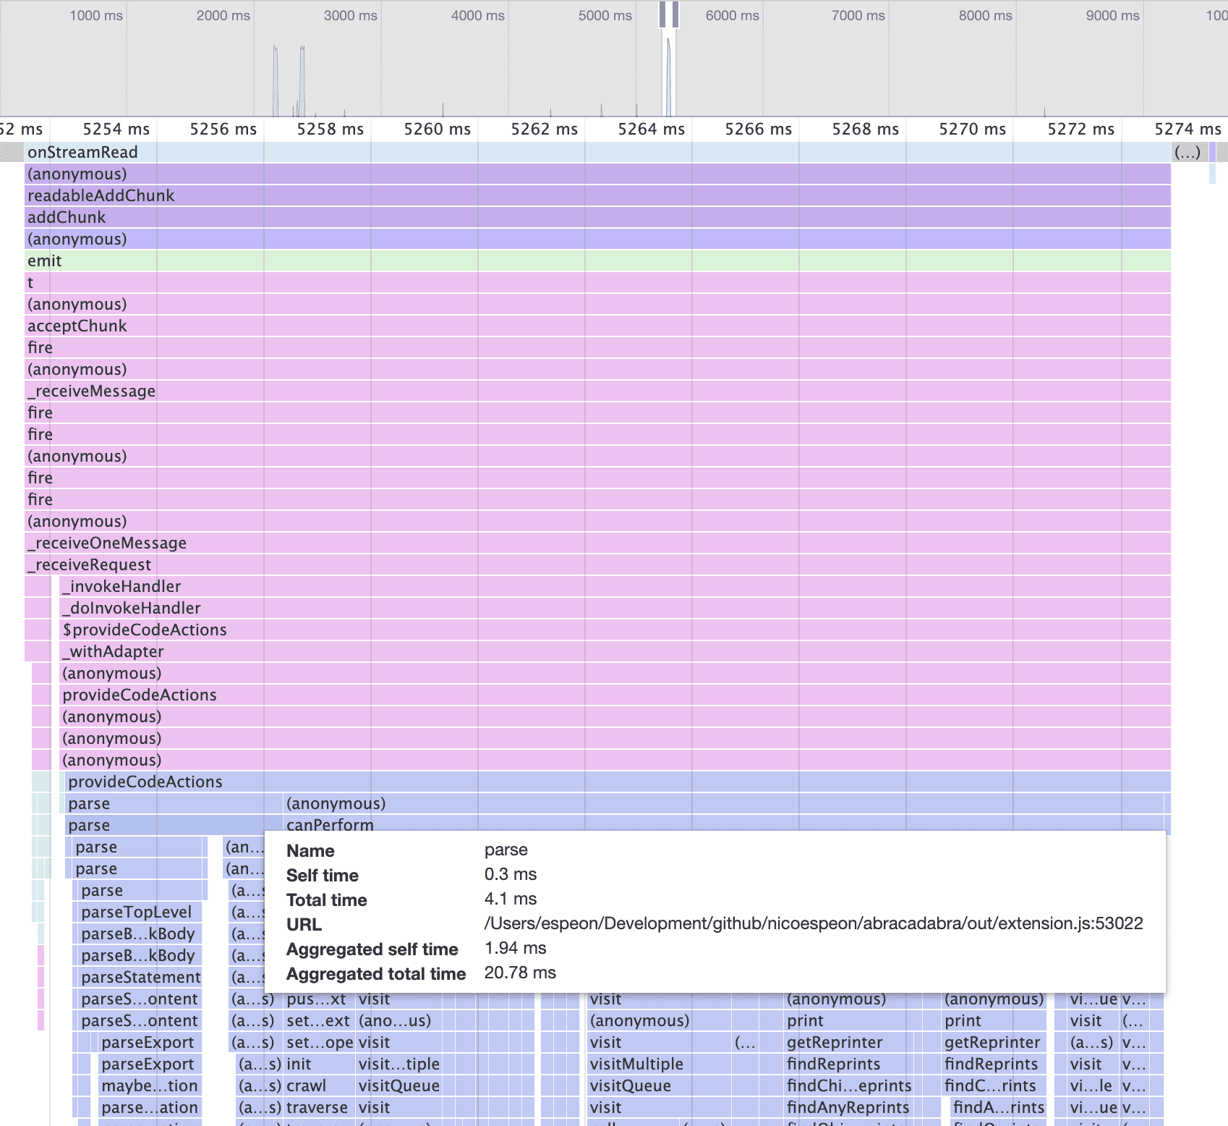Click the overview at the 4000 ms mark
Image resolution: width=1228 pixels, height=1126 pixels.
point(477,15)
